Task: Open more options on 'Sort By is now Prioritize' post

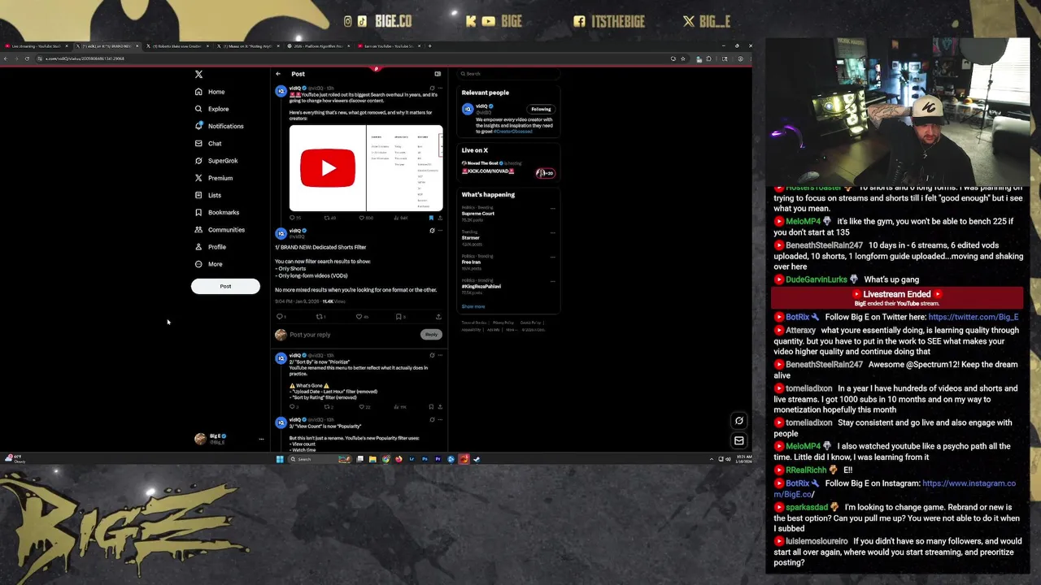Action: (440, 356)
